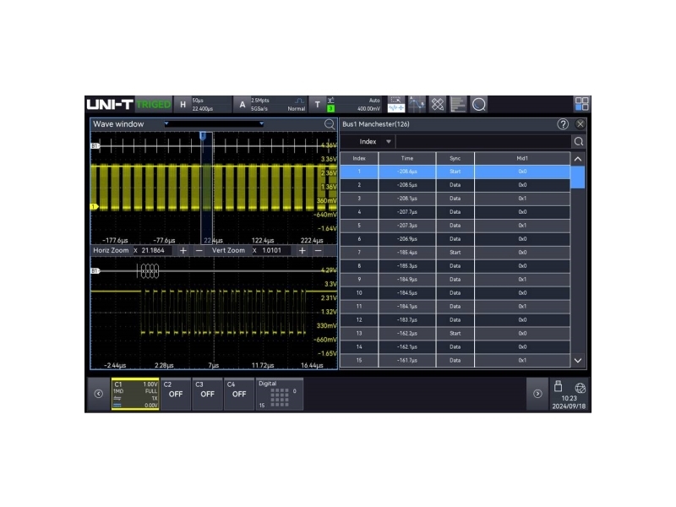Close the Bus1 Manchester decode panel
Image resolution: width=676 pixels, height=507 pixels.
point(581,124)
